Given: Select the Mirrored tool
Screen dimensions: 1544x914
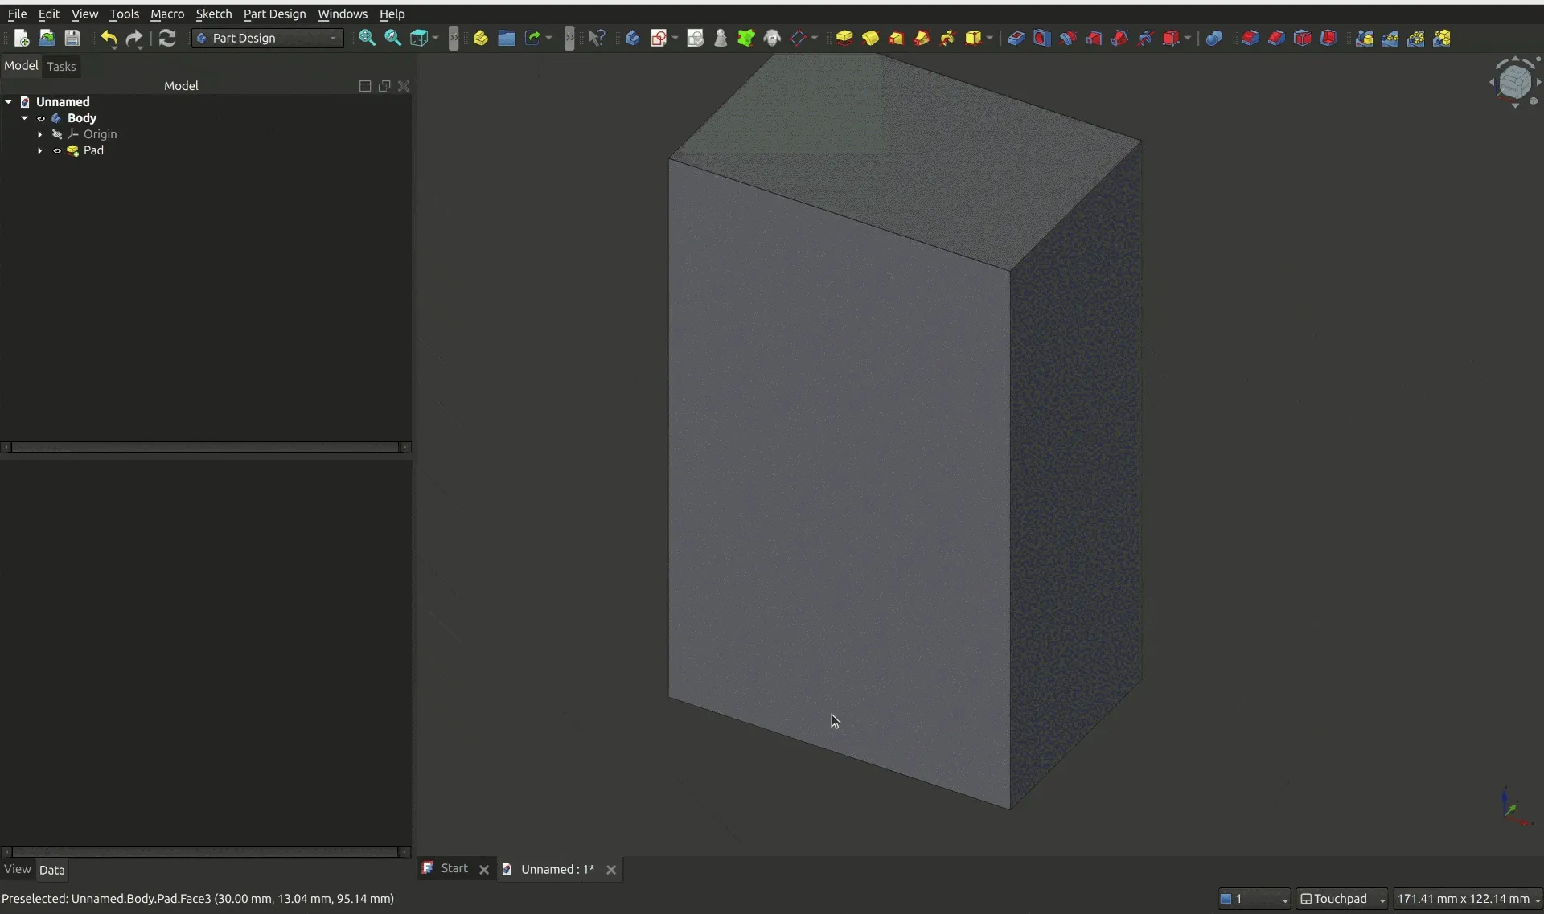Looking at the screenshot, I should tap(1365, 38).
